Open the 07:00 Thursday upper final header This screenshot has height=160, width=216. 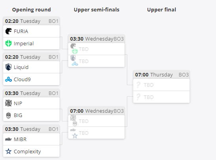point(162,74)
